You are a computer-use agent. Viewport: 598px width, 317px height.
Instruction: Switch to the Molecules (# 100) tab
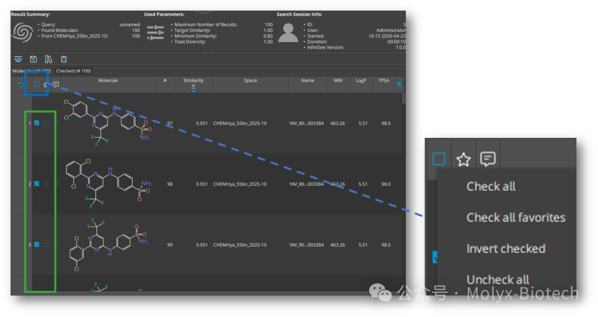(31, 71)
